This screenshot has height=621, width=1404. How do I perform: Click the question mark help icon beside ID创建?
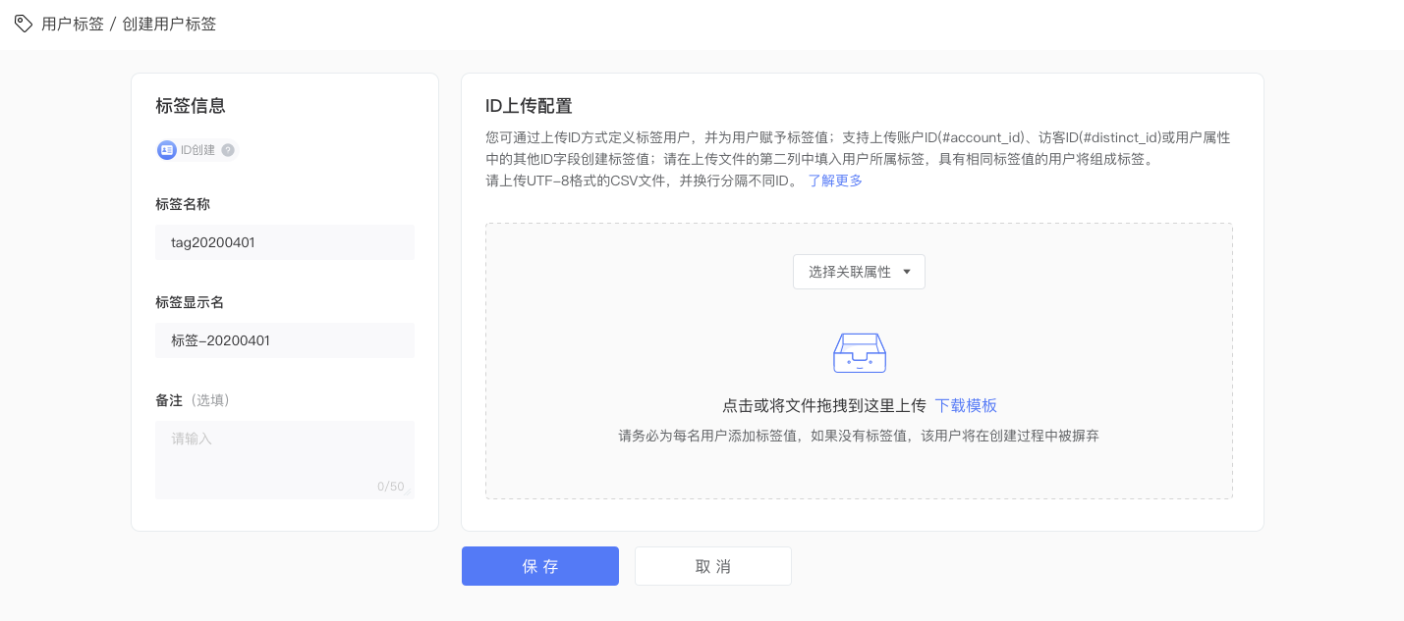tap(228, 150)
